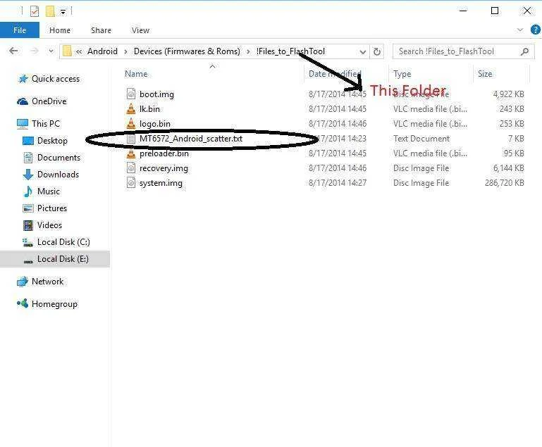This screenshot has width=542, height=447.
Task: Open the address bar history dropdown
Action: (362, 52)
